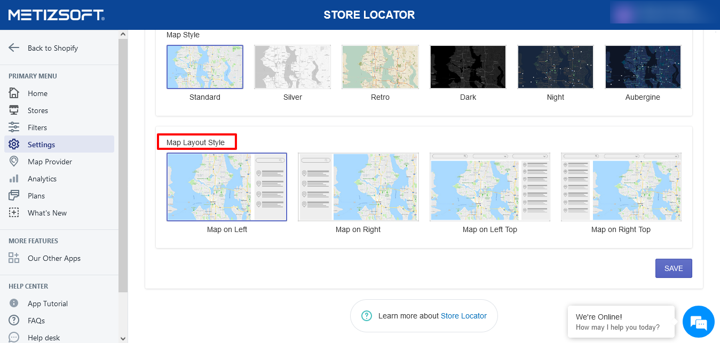Click the Stores storefront icon
This screenshot has width=720, height=343.
[14, 110]
